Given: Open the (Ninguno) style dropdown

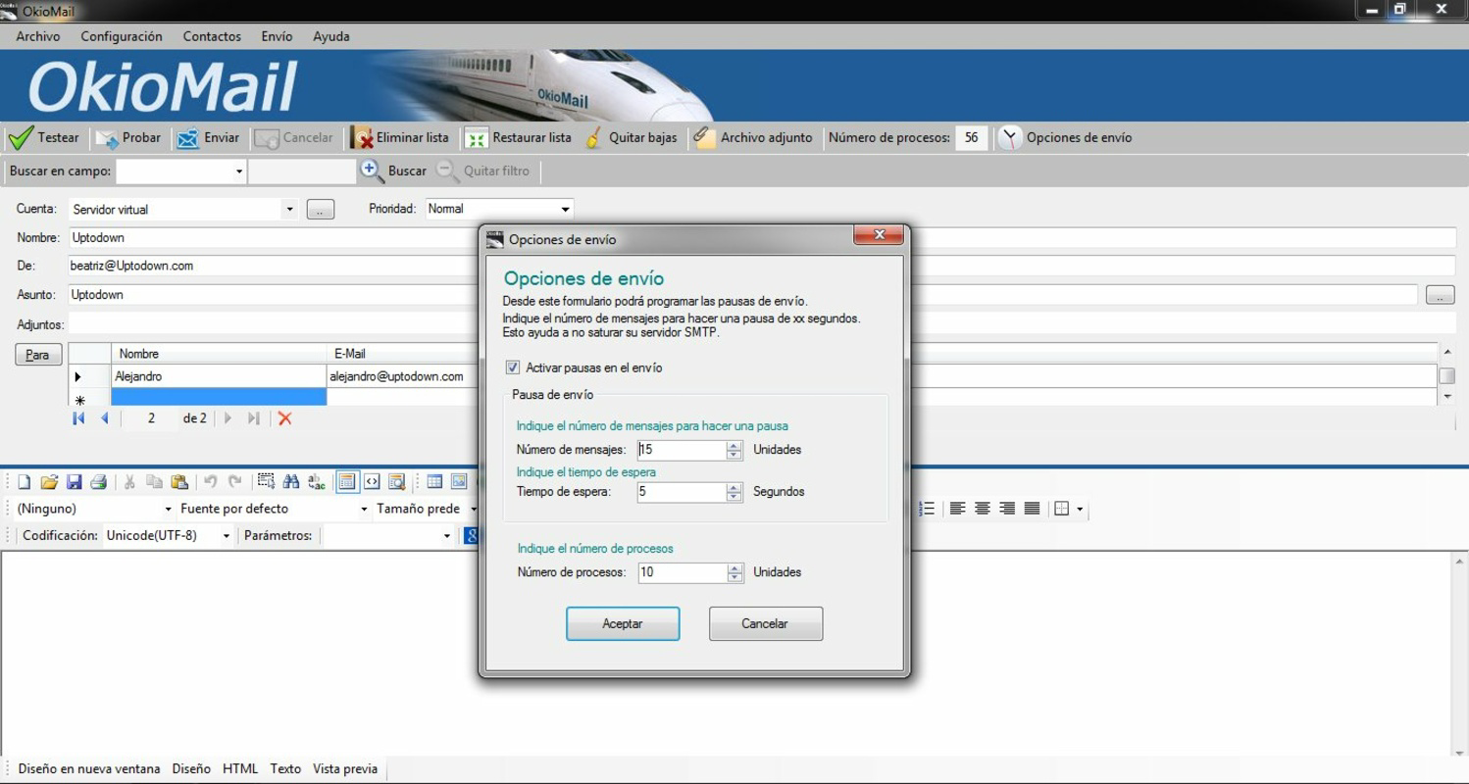Looking at the screenshot, I should (x=169, y=510).
